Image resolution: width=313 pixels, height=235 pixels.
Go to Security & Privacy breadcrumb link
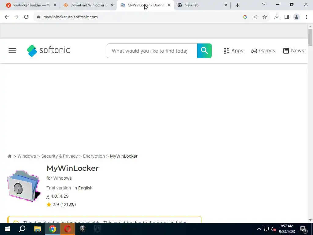[x=60, y=156]
